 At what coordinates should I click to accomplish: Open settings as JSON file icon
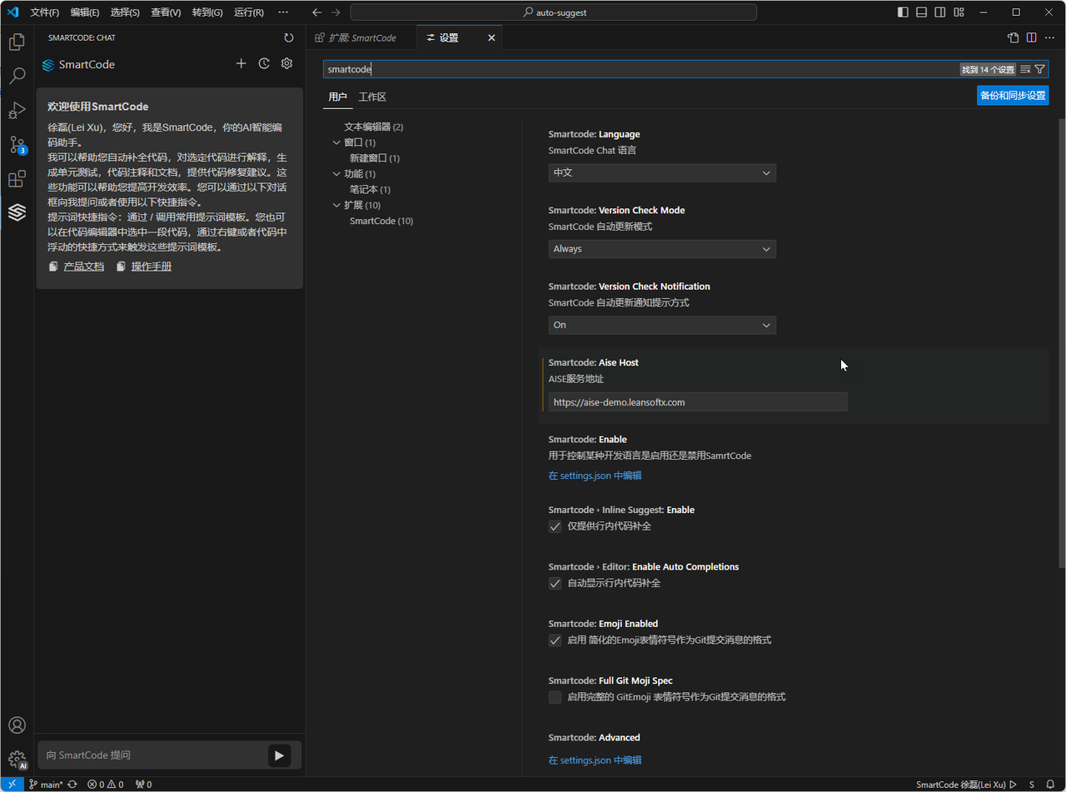(x=1013, y=37)
